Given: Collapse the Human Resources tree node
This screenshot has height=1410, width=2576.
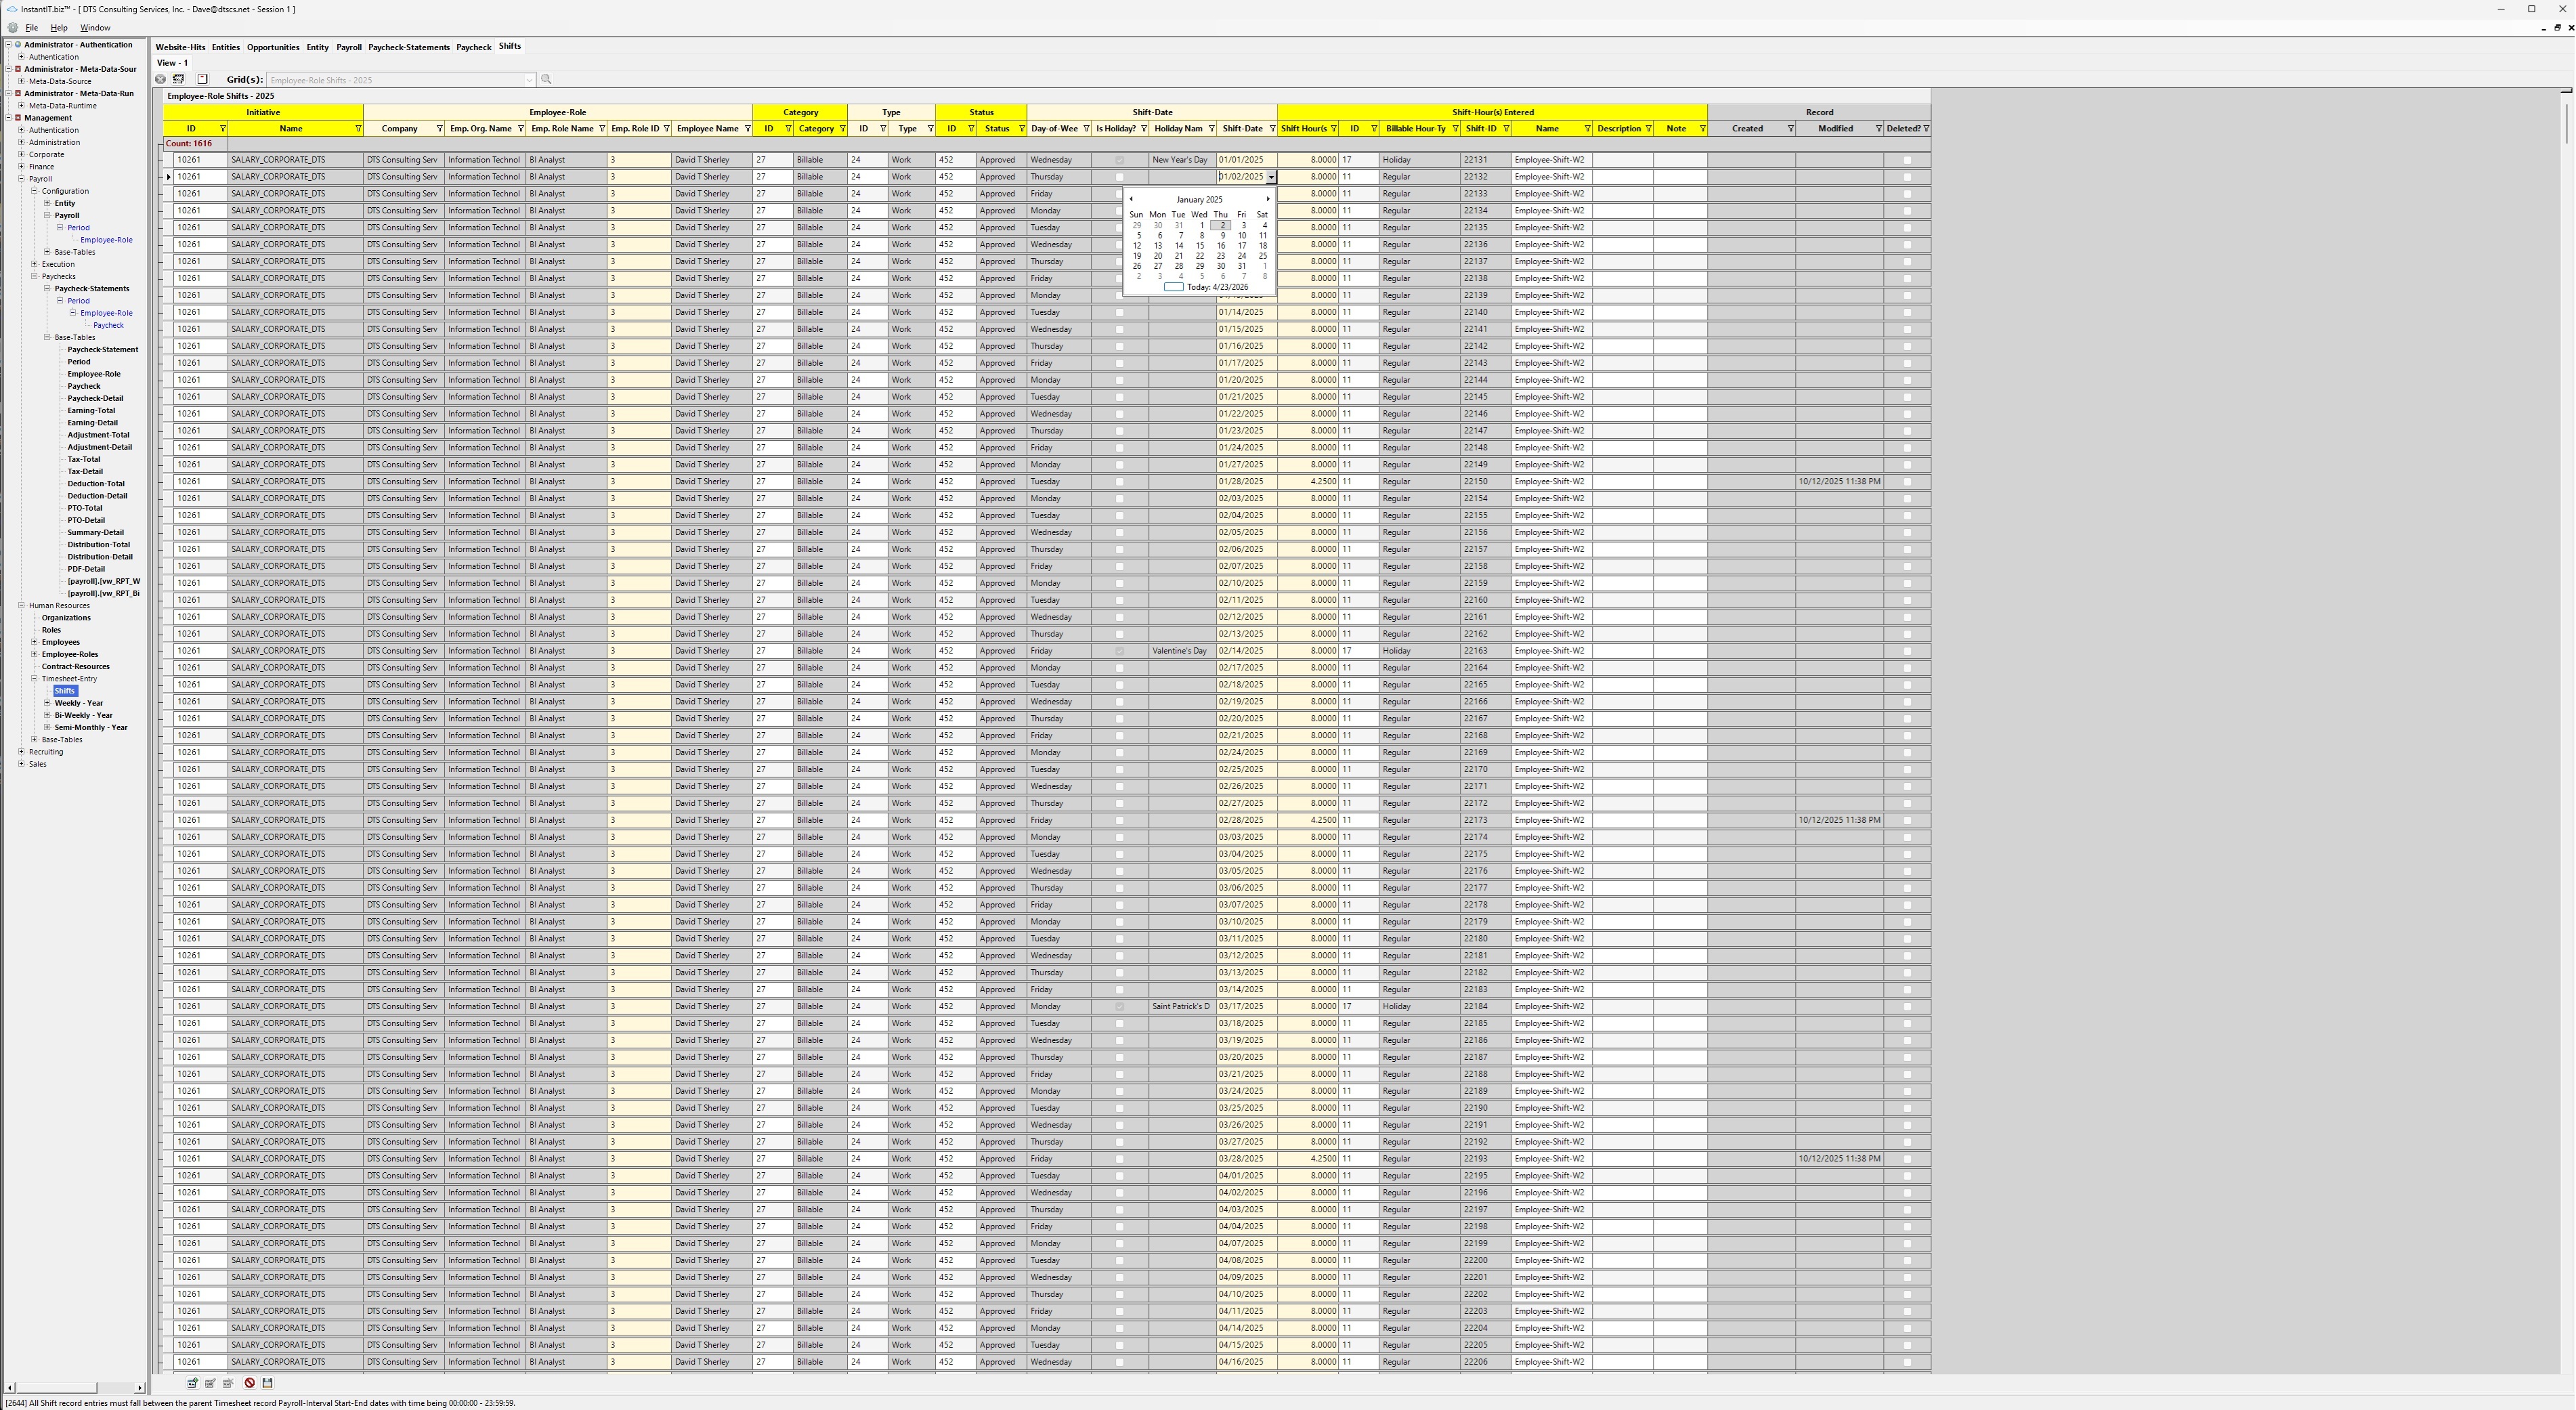Looking at the screenshot, I should pyautogui.click(x=22, y=605).
